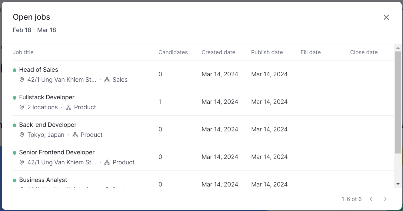Click the scroll up arrow in the job list

pos(398,48)
